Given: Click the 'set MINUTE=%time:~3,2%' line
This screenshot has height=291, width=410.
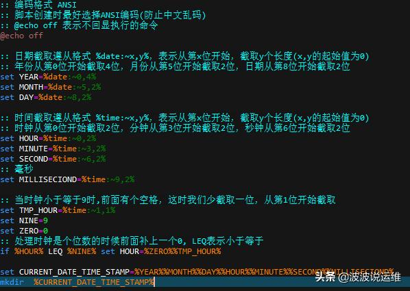Looking at the screenshot, I should pyautogui.click(x=53, y=149).
